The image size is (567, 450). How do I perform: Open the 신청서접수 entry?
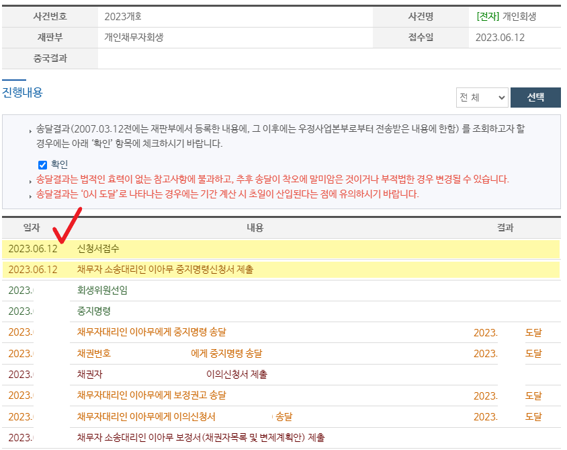[98, 249]
